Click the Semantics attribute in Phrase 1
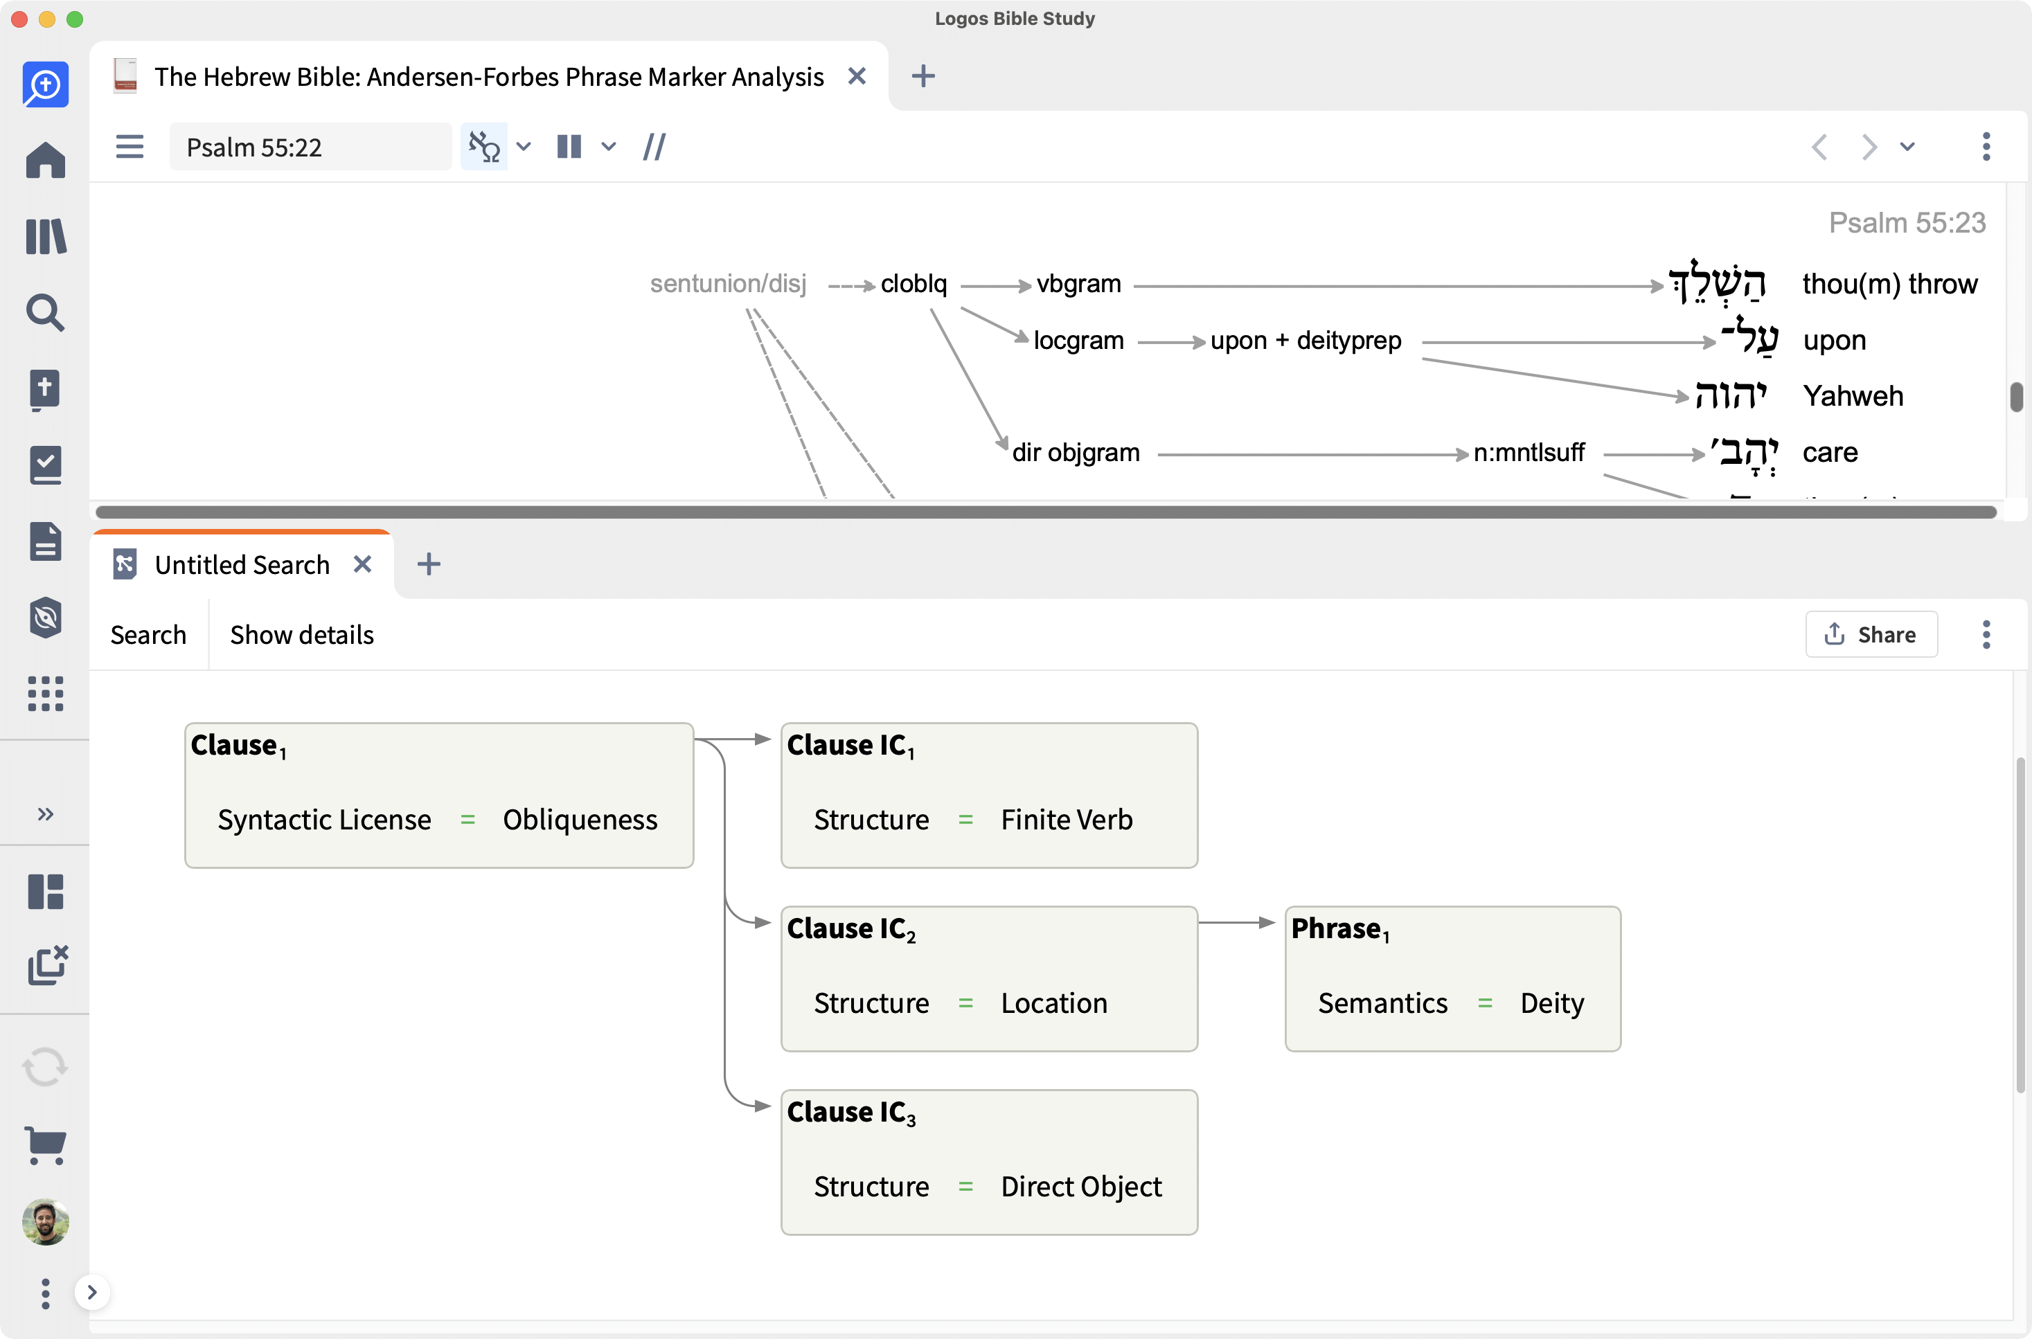The width and height of the screenshot is (2032, 1339). coord(1383,1003)
